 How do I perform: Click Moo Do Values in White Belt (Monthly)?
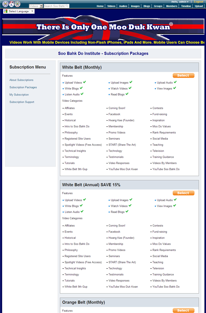162,126
